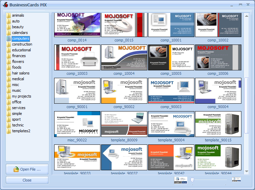Image resolution: width=255 pixels, height=190 pixels.
Task: Select the music category
Action: (x=16, y=91)
